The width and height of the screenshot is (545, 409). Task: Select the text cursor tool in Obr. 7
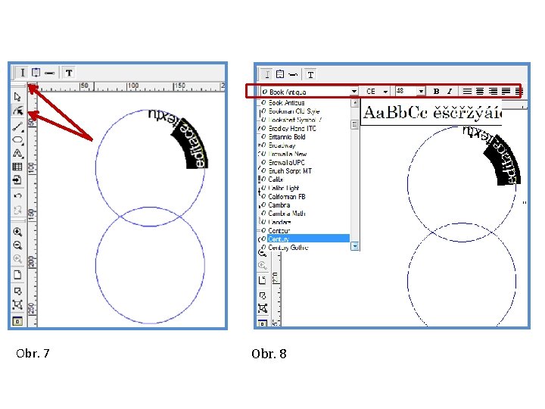click(23, 73)
